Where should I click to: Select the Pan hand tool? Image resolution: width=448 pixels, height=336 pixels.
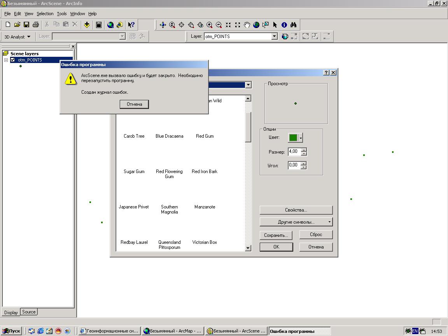tap(247, 25)
